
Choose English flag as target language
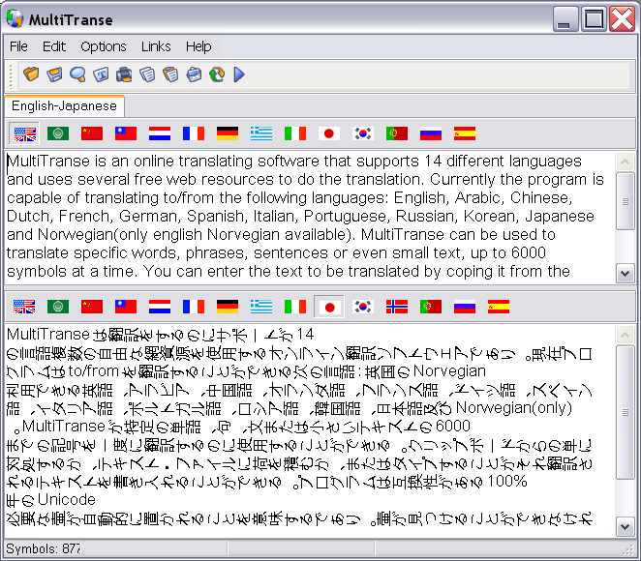tap(24, 307)
